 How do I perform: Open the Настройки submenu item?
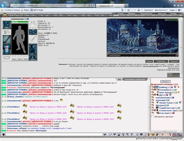[x=175, y=15]
